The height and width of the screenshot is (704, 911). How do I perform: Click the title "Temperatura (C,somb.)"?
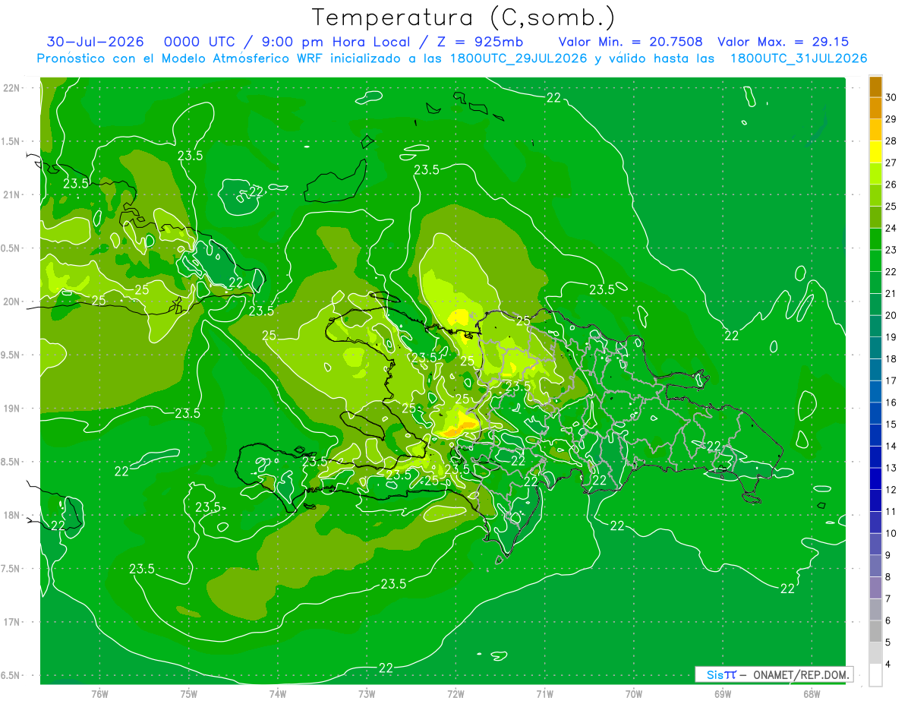[x=464, y=17]
